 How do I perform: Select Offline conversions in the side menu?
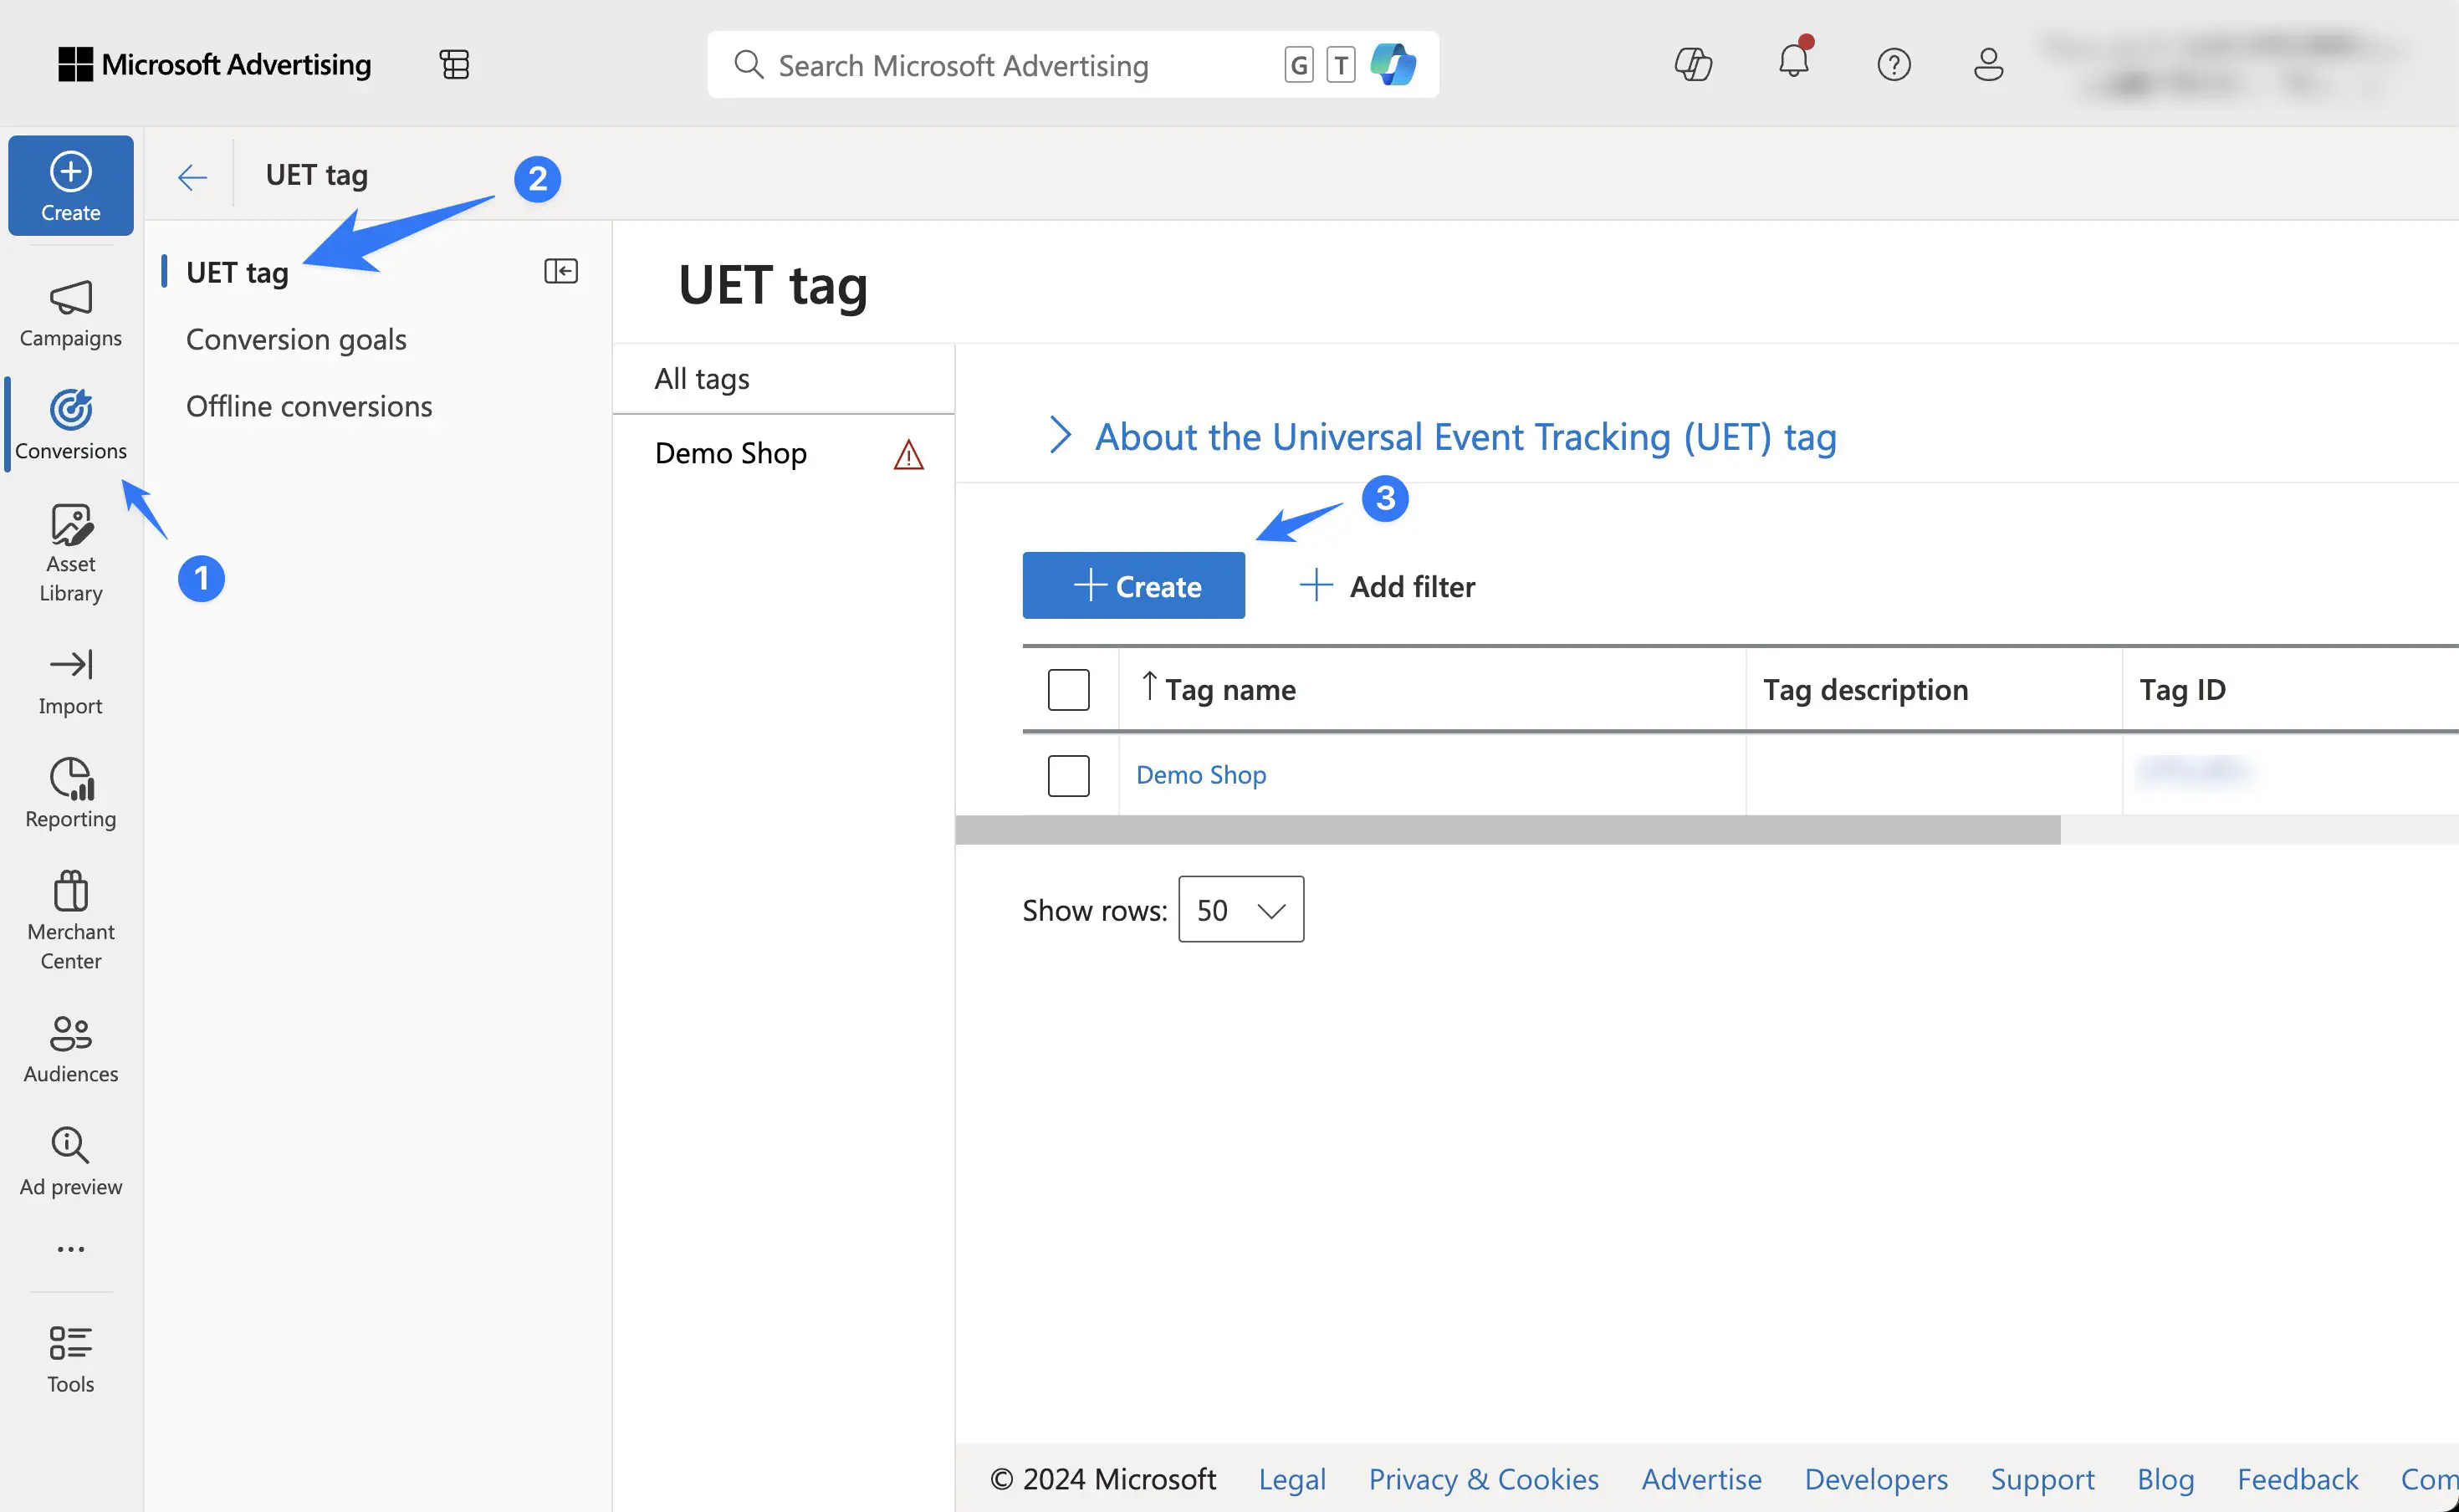click(x=309, y=406)
